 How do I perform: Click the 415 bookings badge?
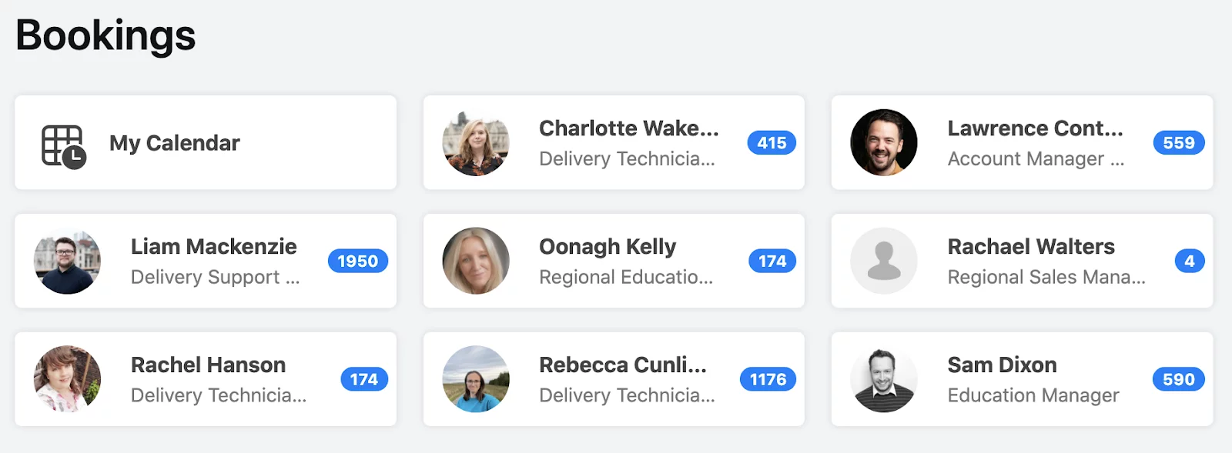coord(772,143)
